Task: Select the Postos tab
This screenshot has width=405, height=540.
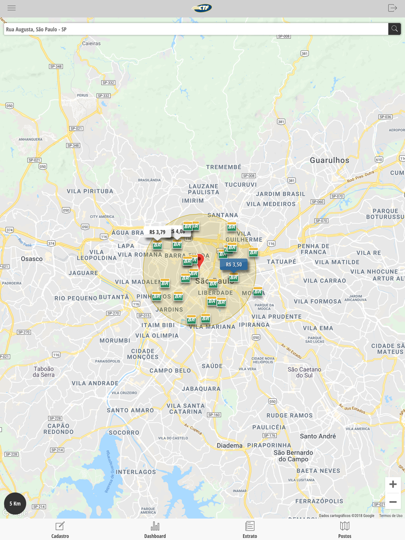Action: point(345,529)
